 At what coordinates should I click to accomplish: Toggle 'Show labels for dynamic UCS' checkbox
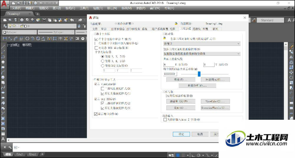click(x=96, y=48)
